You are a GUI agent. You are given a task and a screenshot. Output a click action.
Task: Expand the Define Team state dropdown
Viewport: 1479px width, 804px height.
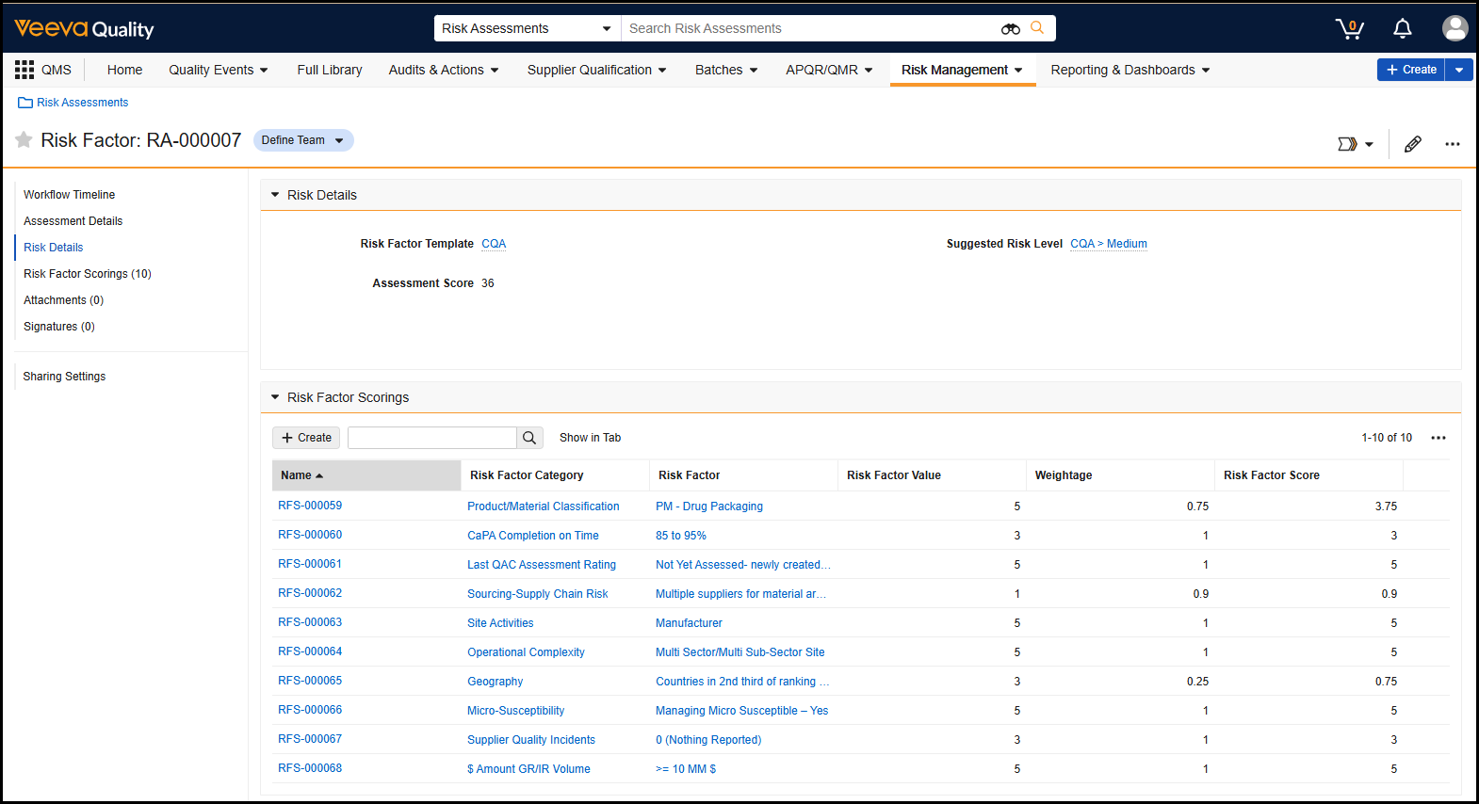[x=339, y=141]
